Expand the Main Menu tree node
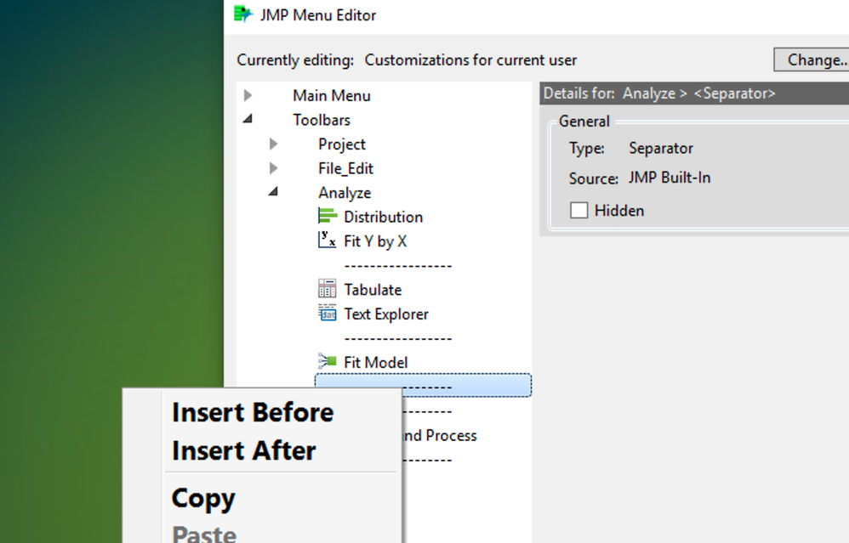Viewport: 849px width, 543px height. (248, 96)
